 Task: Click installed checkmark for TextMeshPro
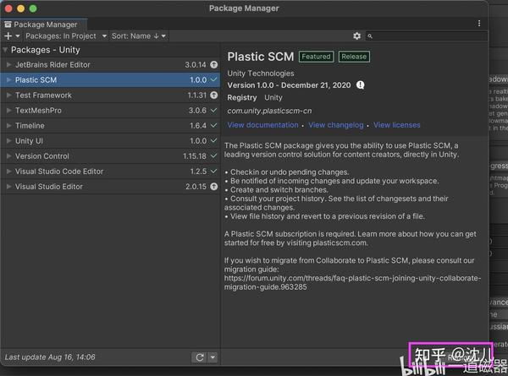point(214,110)
